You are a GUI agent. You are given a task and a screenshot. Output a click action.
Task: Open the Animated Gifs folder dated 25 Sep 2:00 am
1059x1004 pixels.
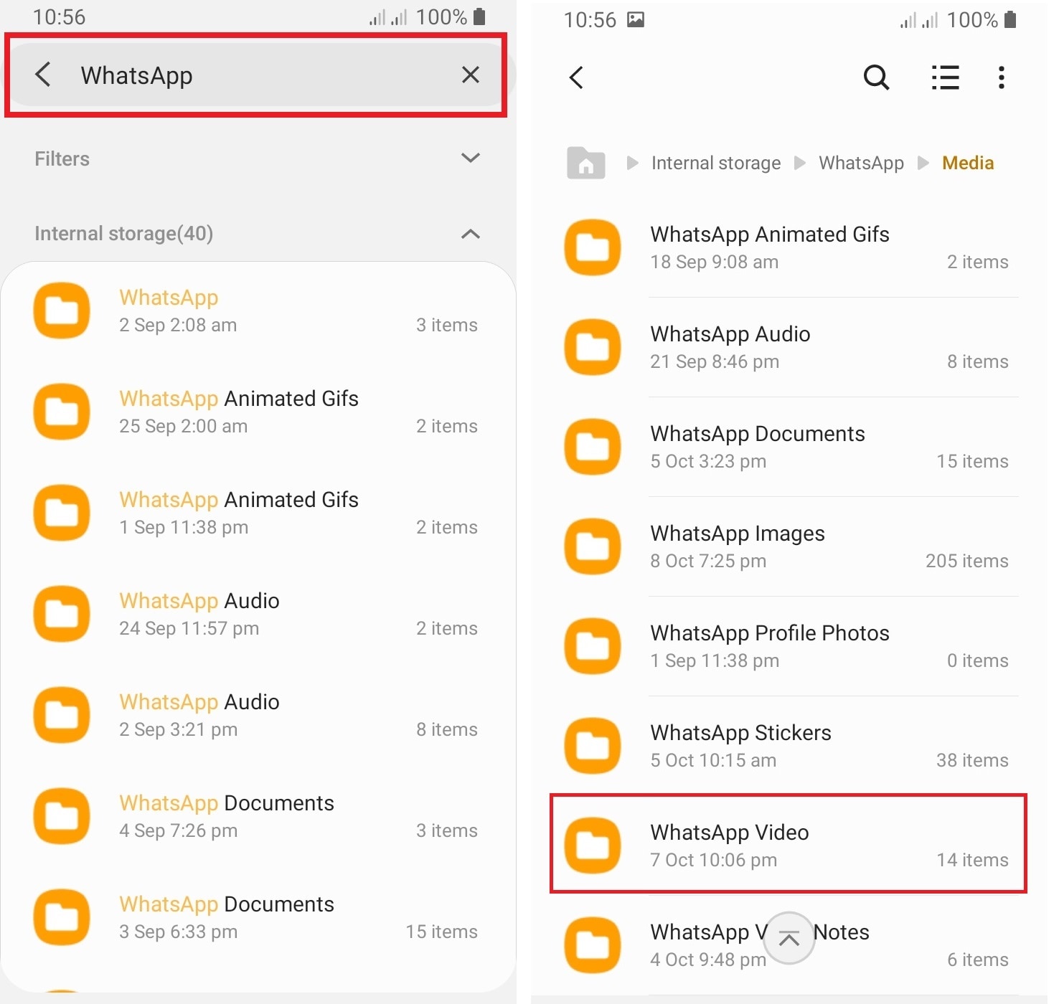click(x=258, y=412)
